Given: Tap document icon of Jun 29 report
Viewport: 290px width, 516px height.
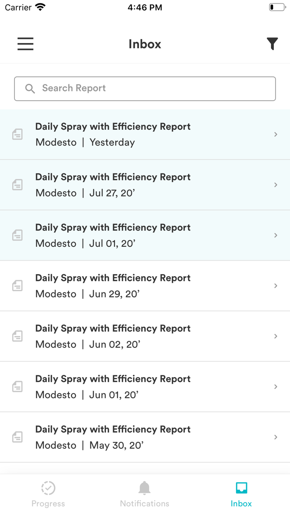Looking at the screenshot, I should pos(17,286).
